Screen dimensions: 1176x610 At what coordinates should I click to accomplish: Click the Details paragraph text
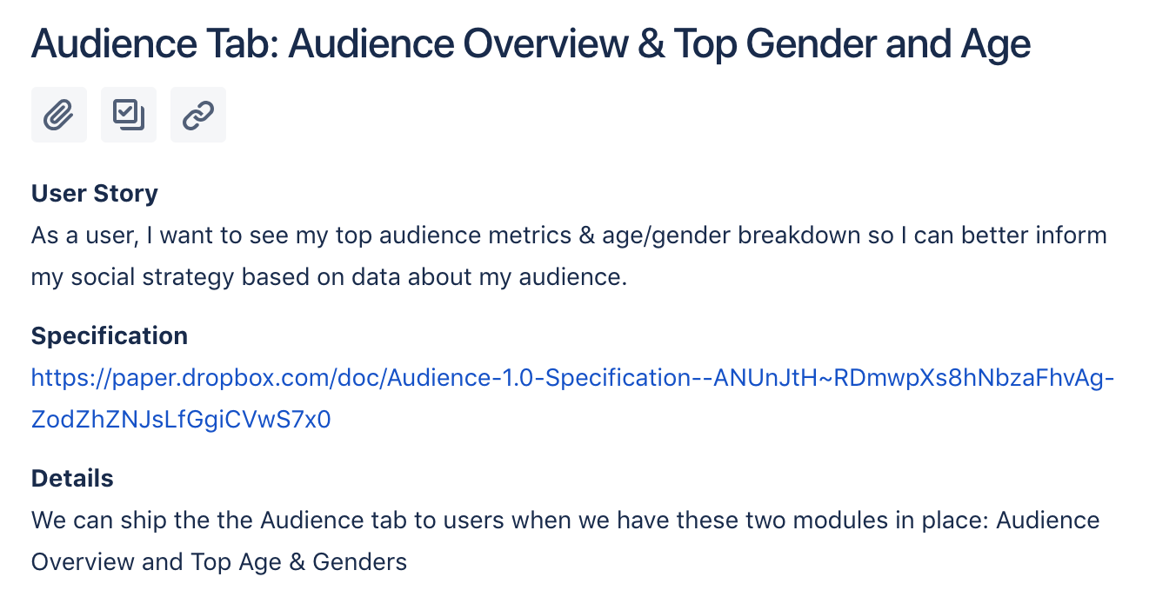coord(522,540)
